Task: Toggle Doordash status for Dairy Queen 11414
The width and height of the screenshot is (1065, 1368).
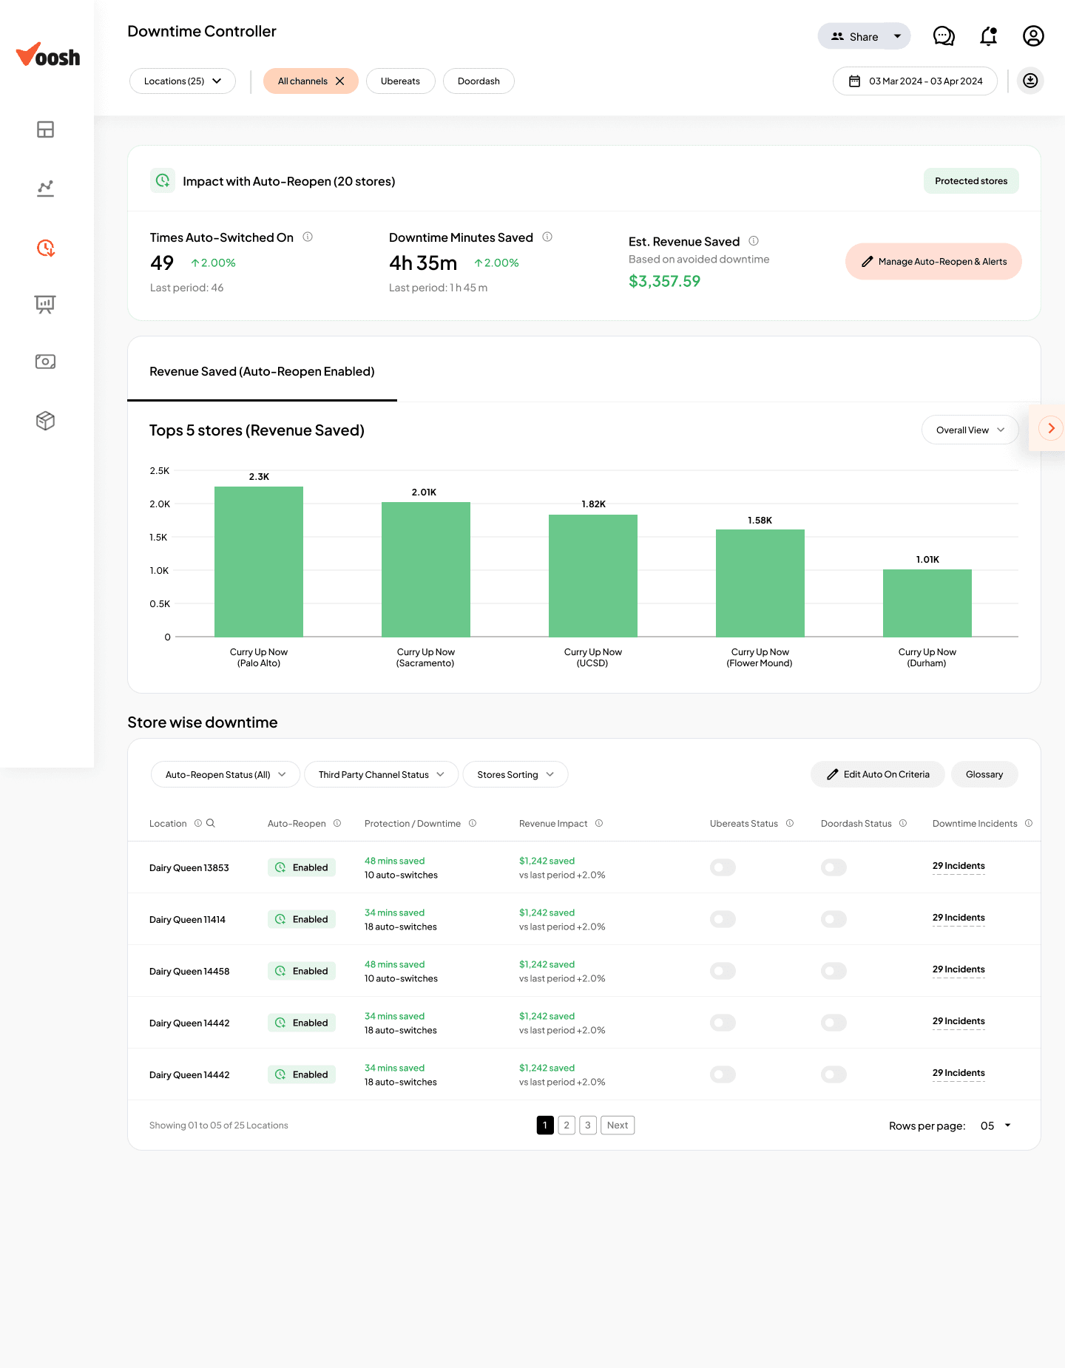Action: 834,919
